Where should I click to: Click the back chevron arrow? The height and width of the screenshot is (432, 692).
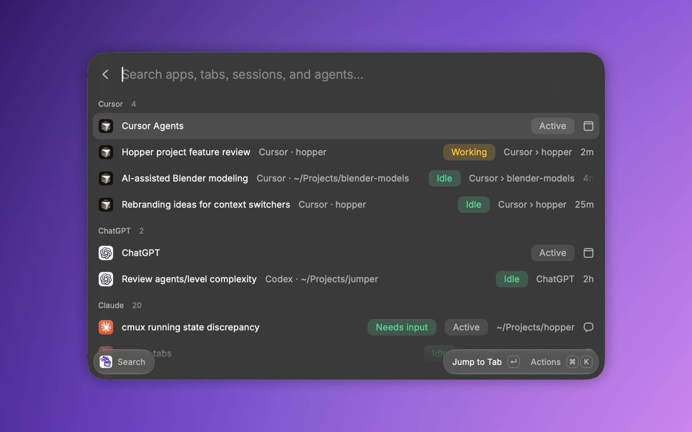pos(106,74)
